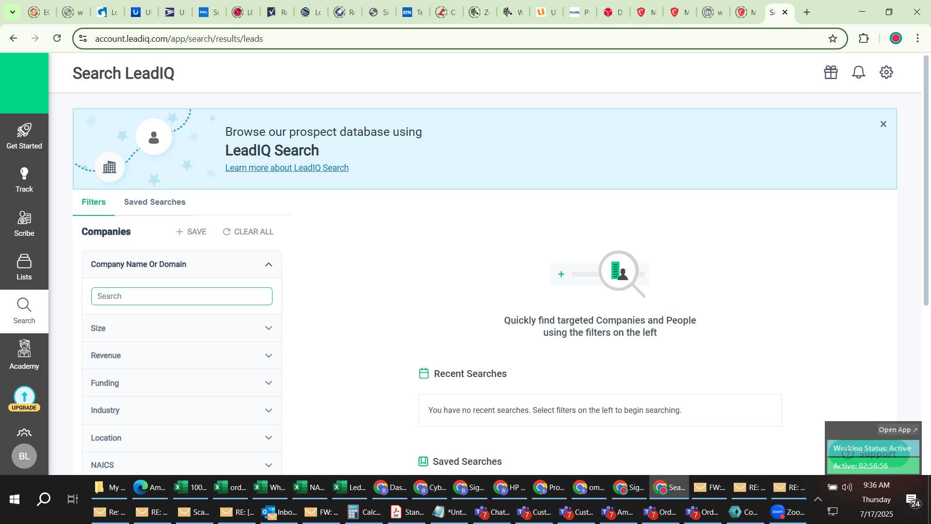931x524 pixels.
Task: Bookmark this page with star icon
Action: (x=833, y=38)
